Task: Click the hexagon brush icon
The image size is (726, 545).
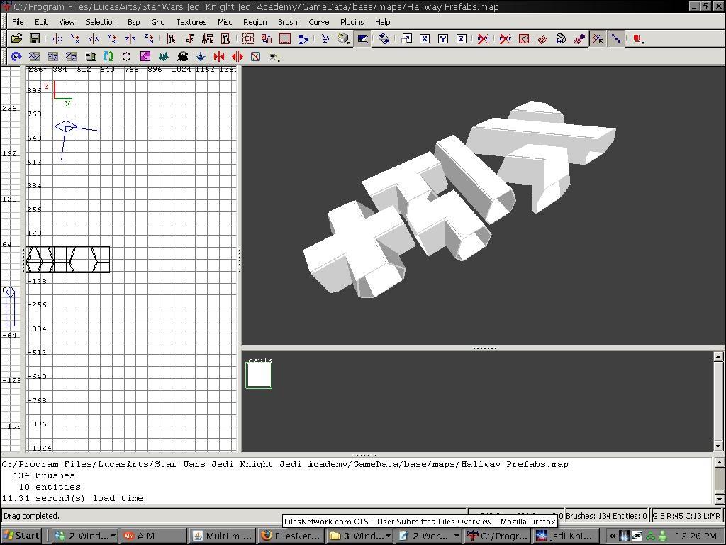Action: click(x=127, y=57)
